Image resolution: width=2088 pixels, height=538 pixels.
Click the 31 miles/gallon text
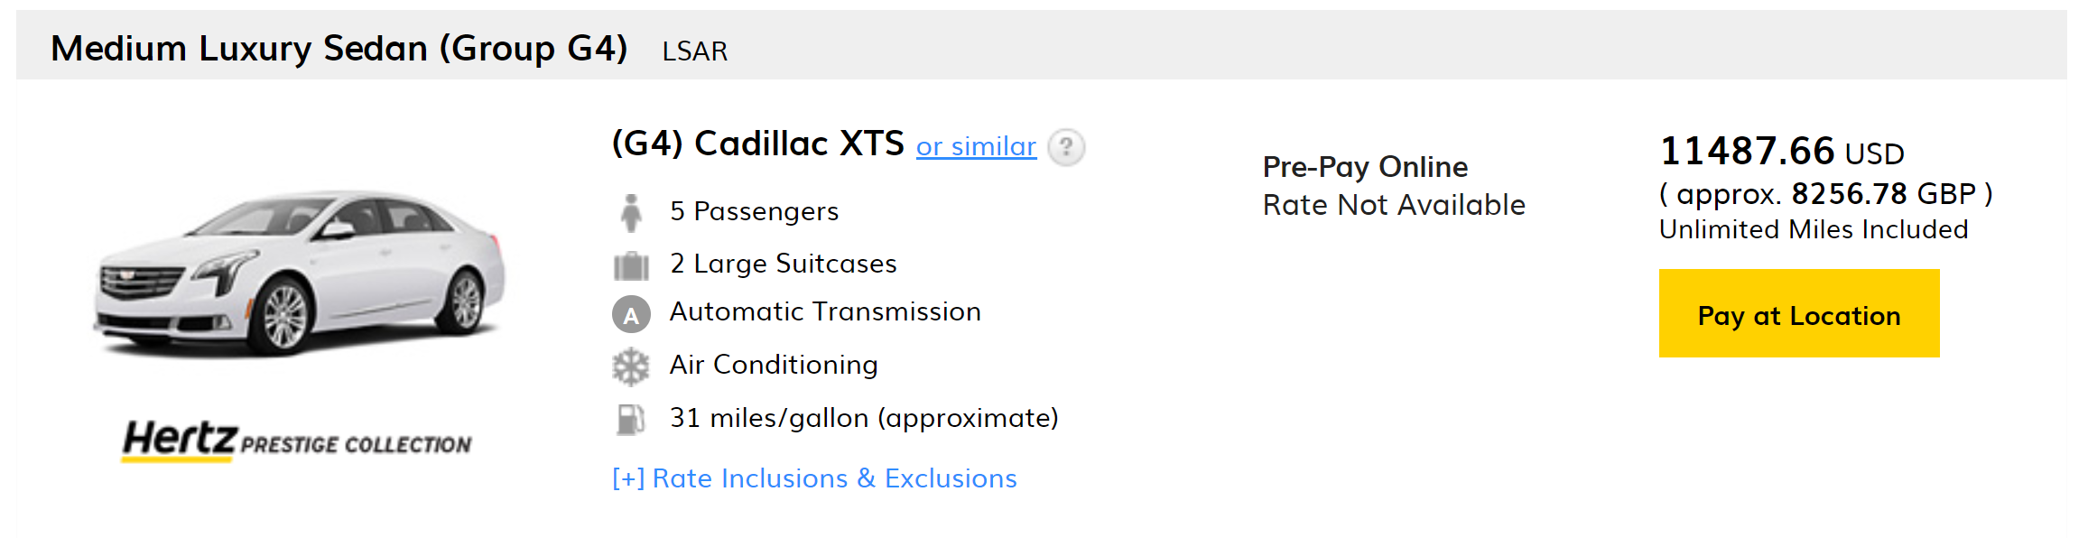point(863,418)
